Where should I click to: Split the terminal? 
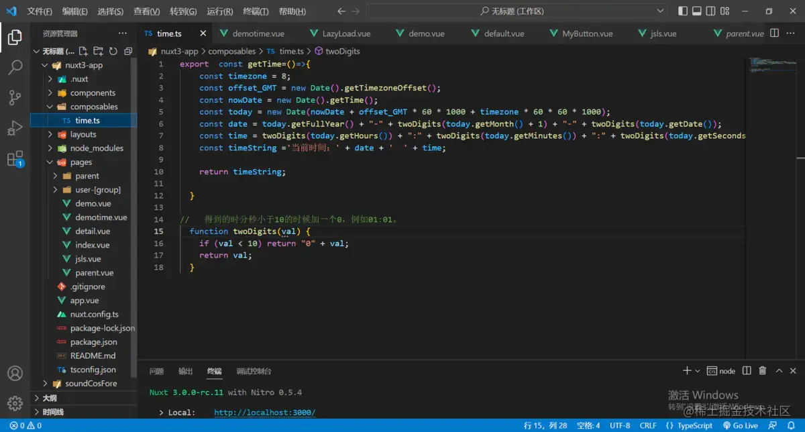[x=746, y=370]
